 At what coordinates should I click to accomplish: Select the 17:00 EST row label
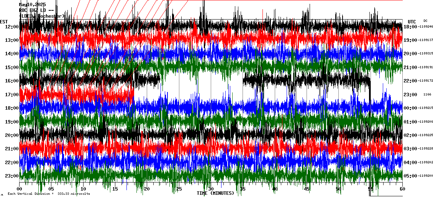[x=12, y=95]
